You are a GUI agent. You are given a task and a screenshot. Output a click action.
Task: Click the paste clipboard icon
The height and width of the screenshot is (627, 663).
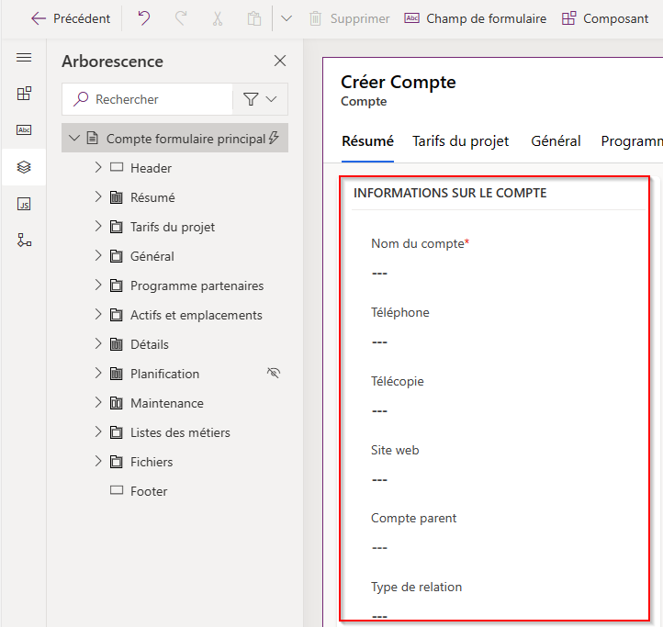[254, 18]
